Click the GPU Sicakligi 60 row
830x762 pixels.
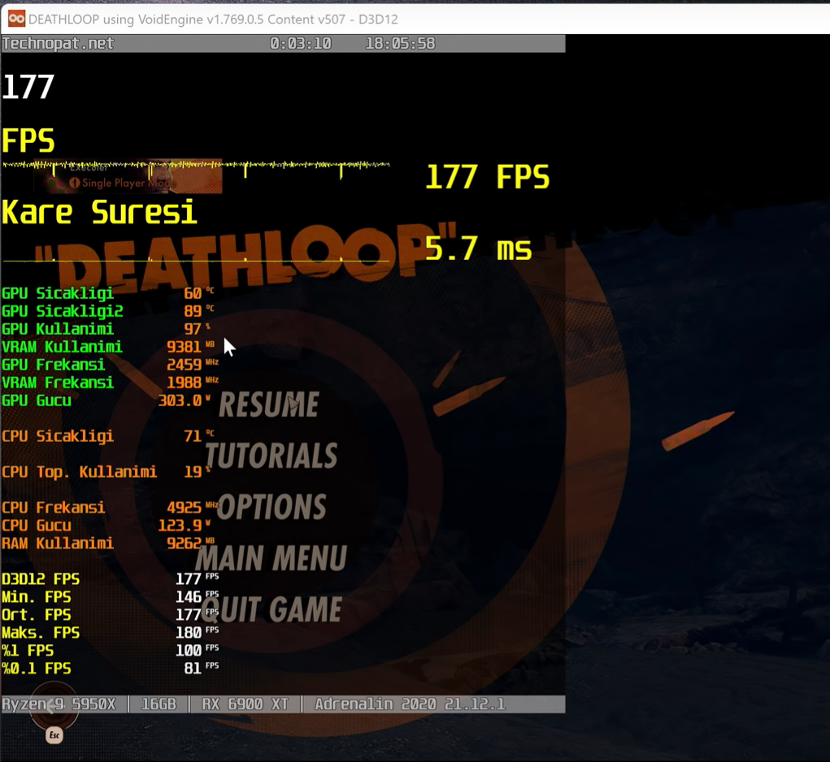[x=108, y=293]
